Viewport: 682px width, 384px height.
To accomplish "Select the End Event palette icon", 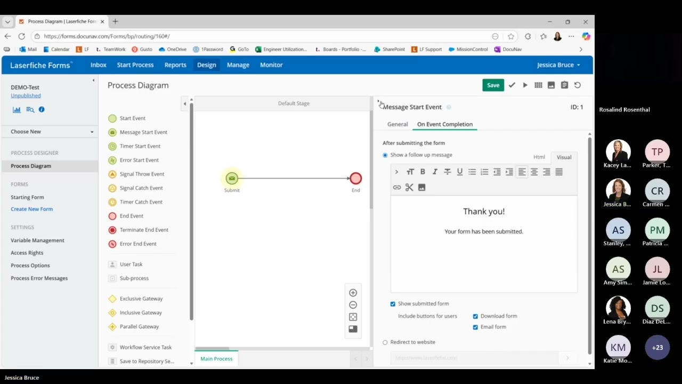I will (112, 216).
